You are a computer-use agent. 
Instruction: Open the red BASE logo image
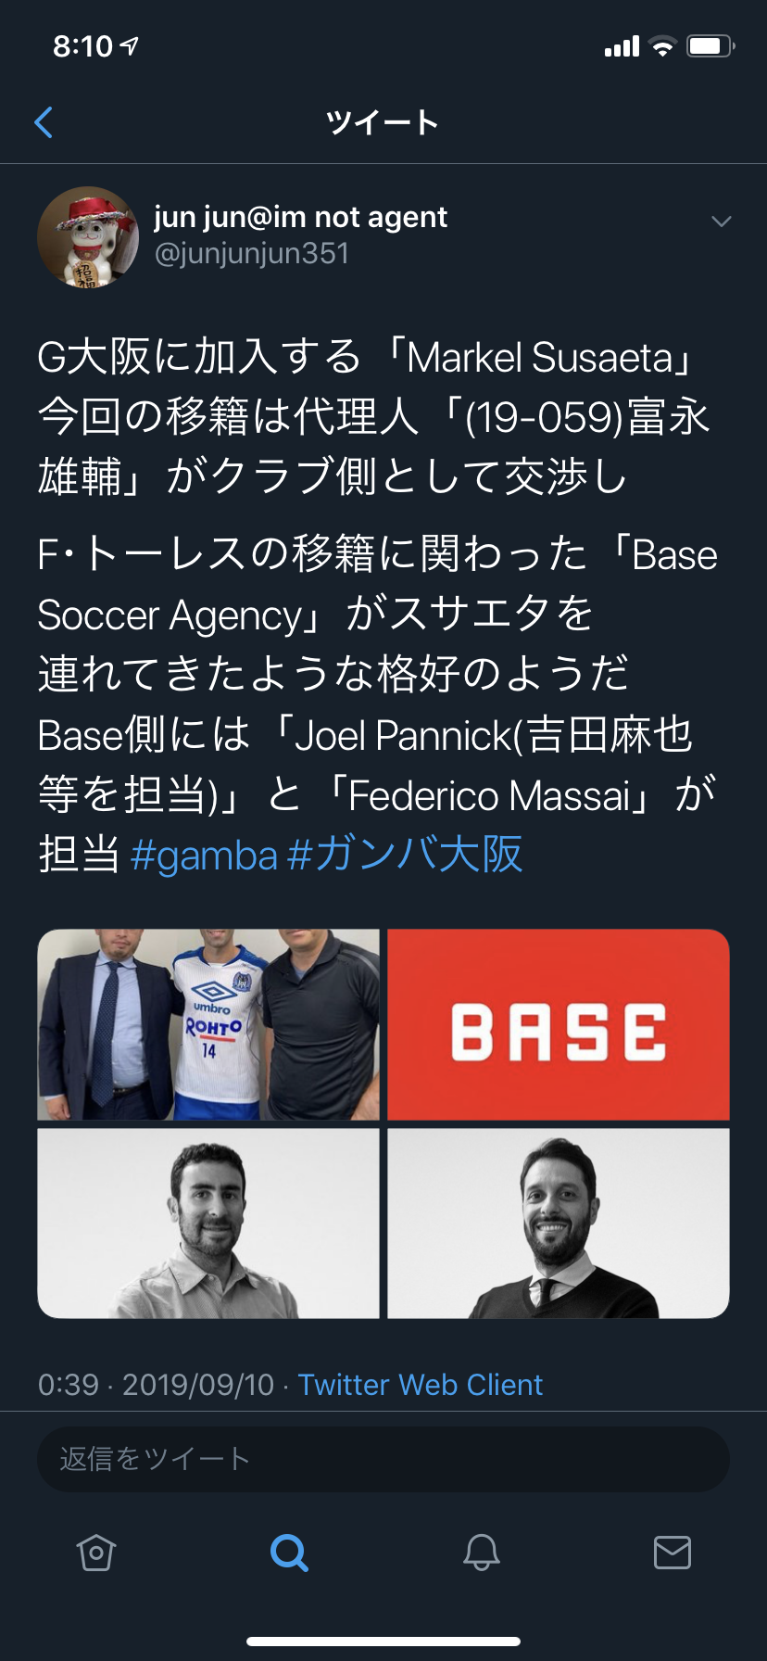pyautogui.click(x=559, y=1024)
